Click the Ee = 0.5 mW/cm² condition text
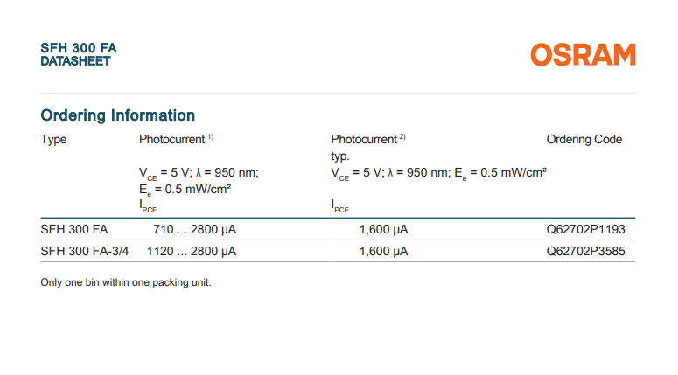The height and width of the screenshot is (375, 678). coord(185,190)
